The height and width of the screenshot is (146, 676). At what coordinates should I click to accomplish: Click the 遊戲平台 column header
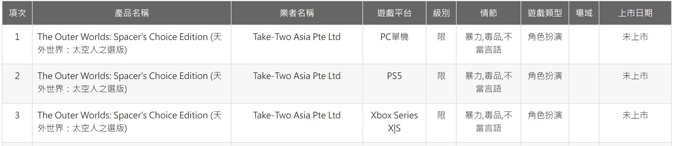[x=394, y=13]
